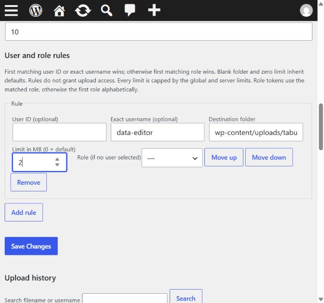Click the scrollbar down arrow
Image resolution: width=324 pixels, height=303 pixels.
(x=321, y=299)
